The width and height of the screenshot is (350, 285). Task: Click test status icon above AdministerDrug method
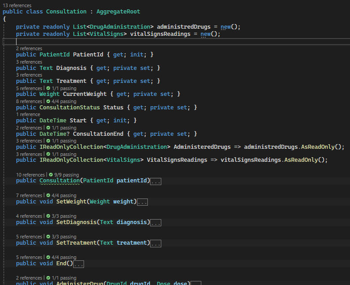[x=48, y=278]
